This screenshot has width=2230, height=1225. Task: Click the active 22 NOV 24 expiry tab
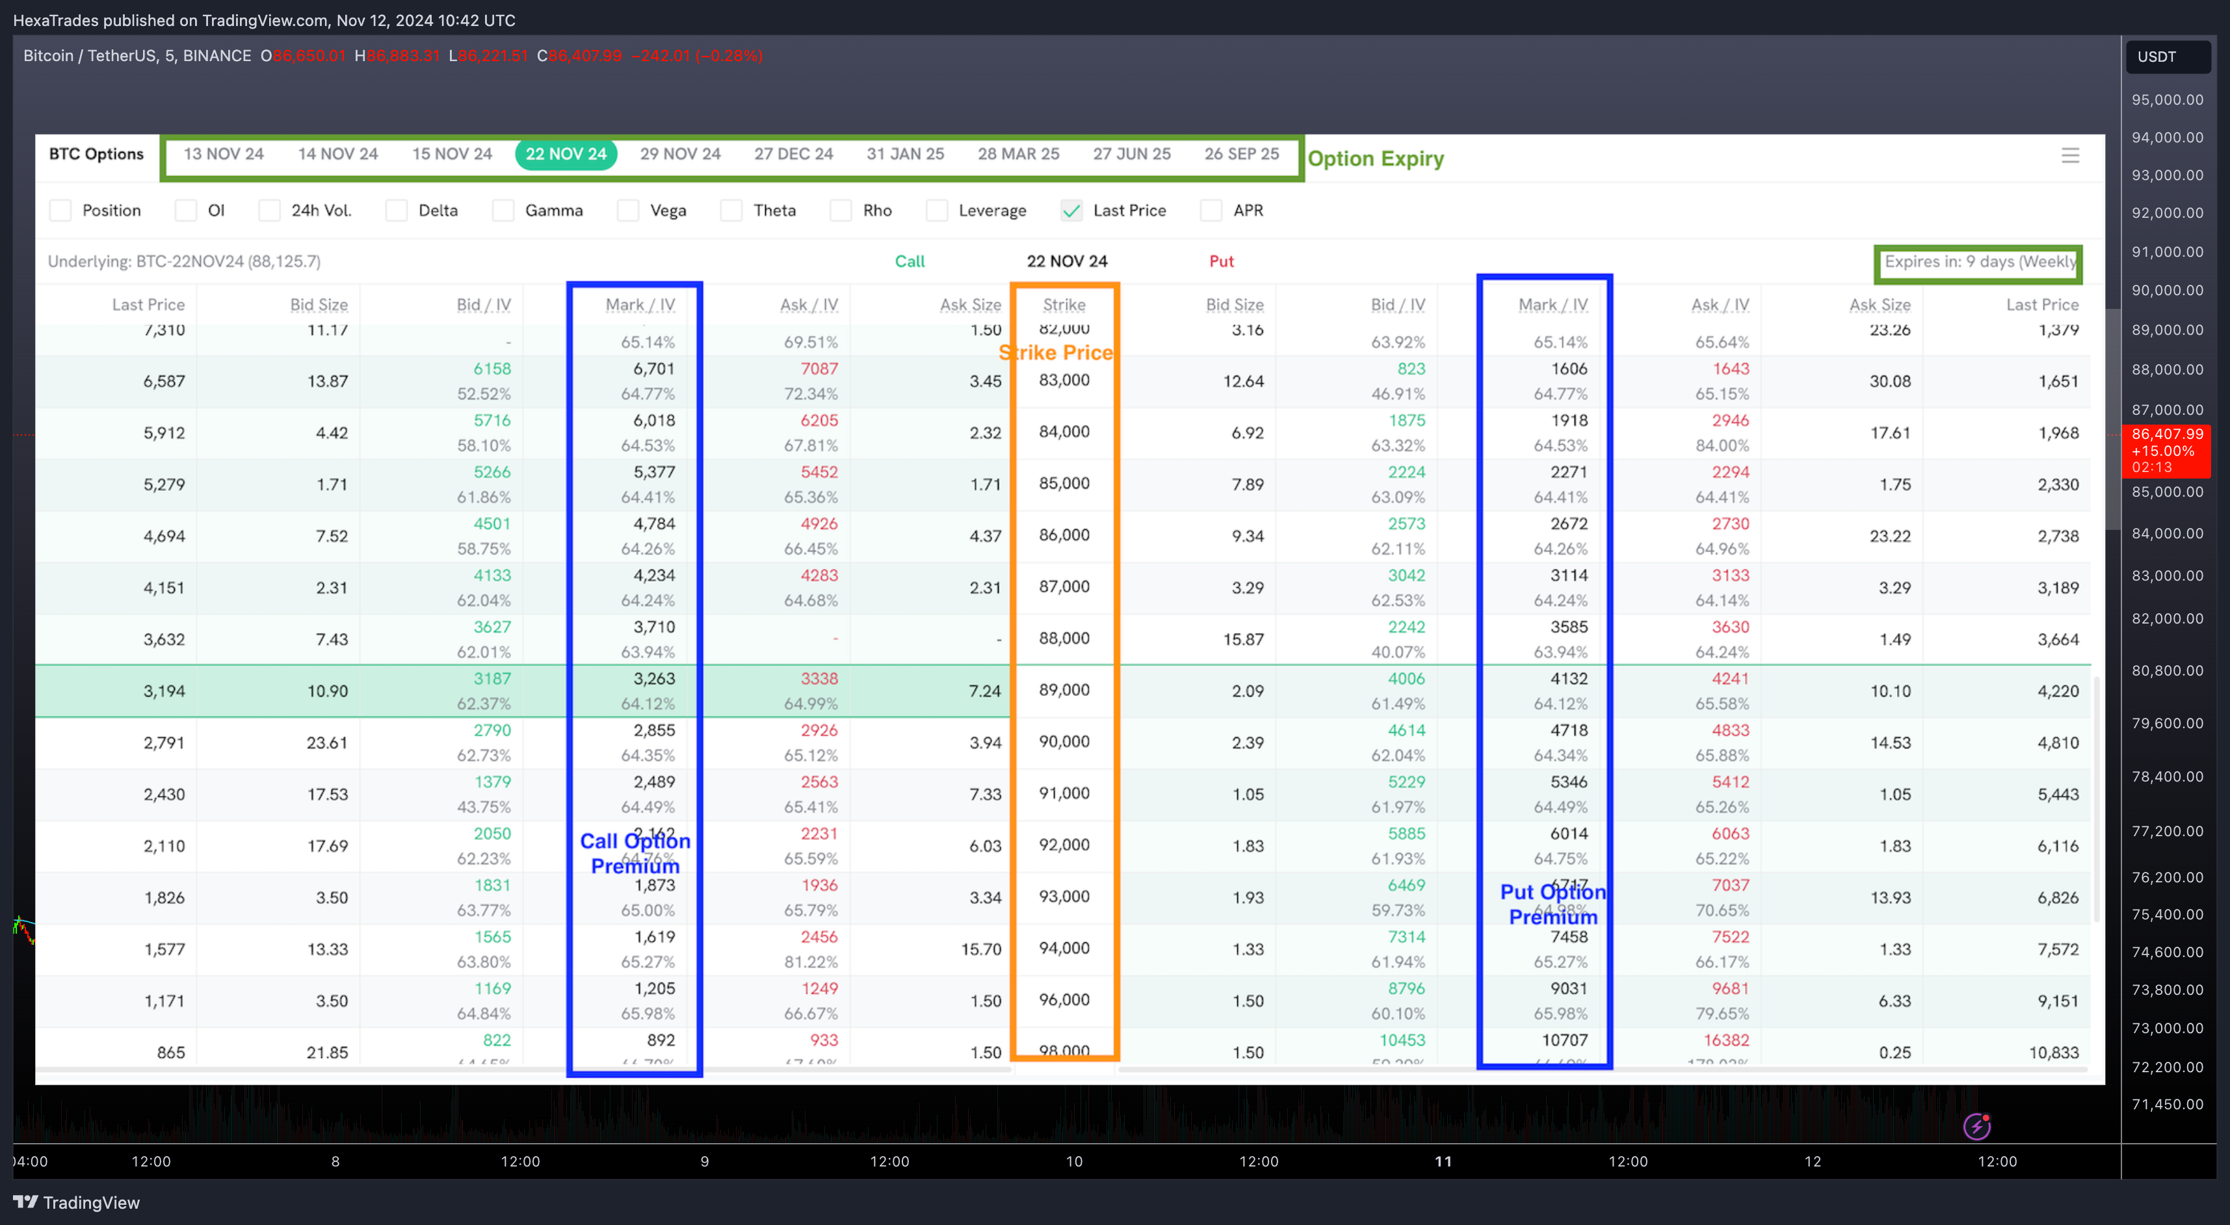[566, 154]
